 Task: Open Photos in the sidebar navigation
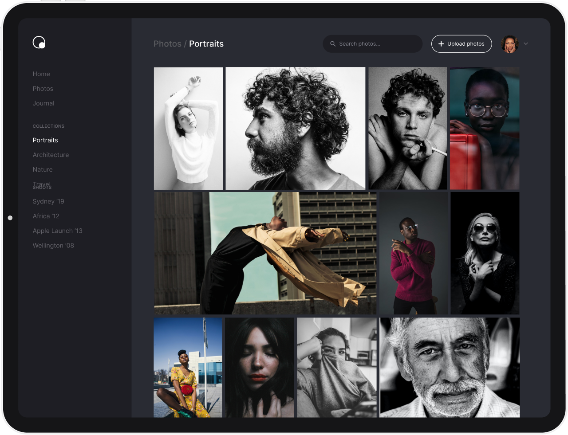point(43,89)
